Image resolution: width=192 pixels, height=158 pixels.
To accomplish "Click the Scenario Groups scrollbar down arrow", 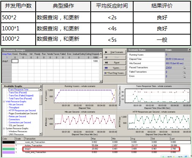I will point(101,81).
